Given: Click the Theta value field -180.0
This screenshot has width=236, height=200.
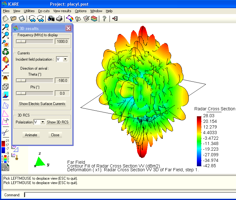Looking at the screenshot, I should 62,81.
